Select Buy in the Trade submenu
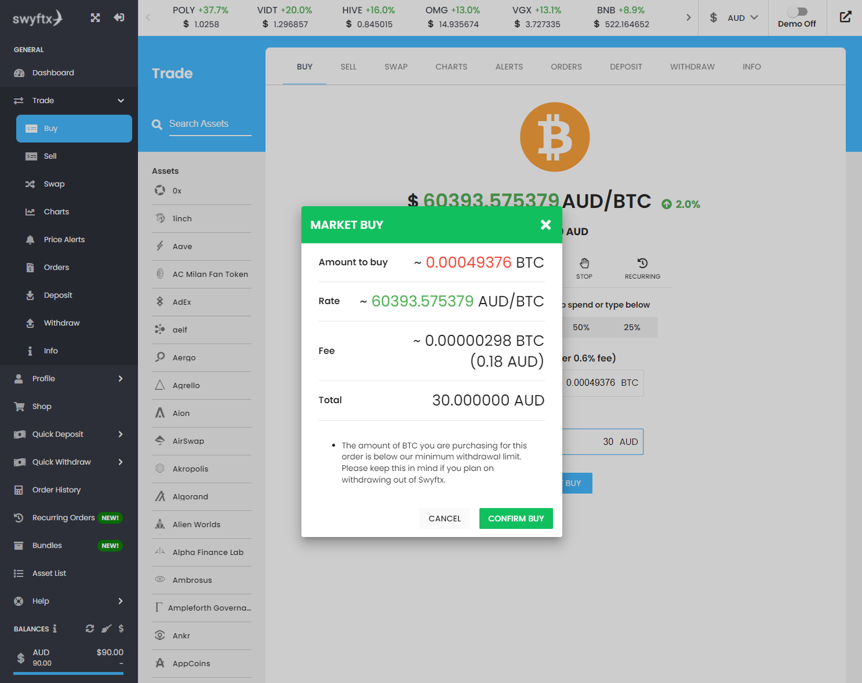The image size is (862, 683). click(x=74, y=129)
